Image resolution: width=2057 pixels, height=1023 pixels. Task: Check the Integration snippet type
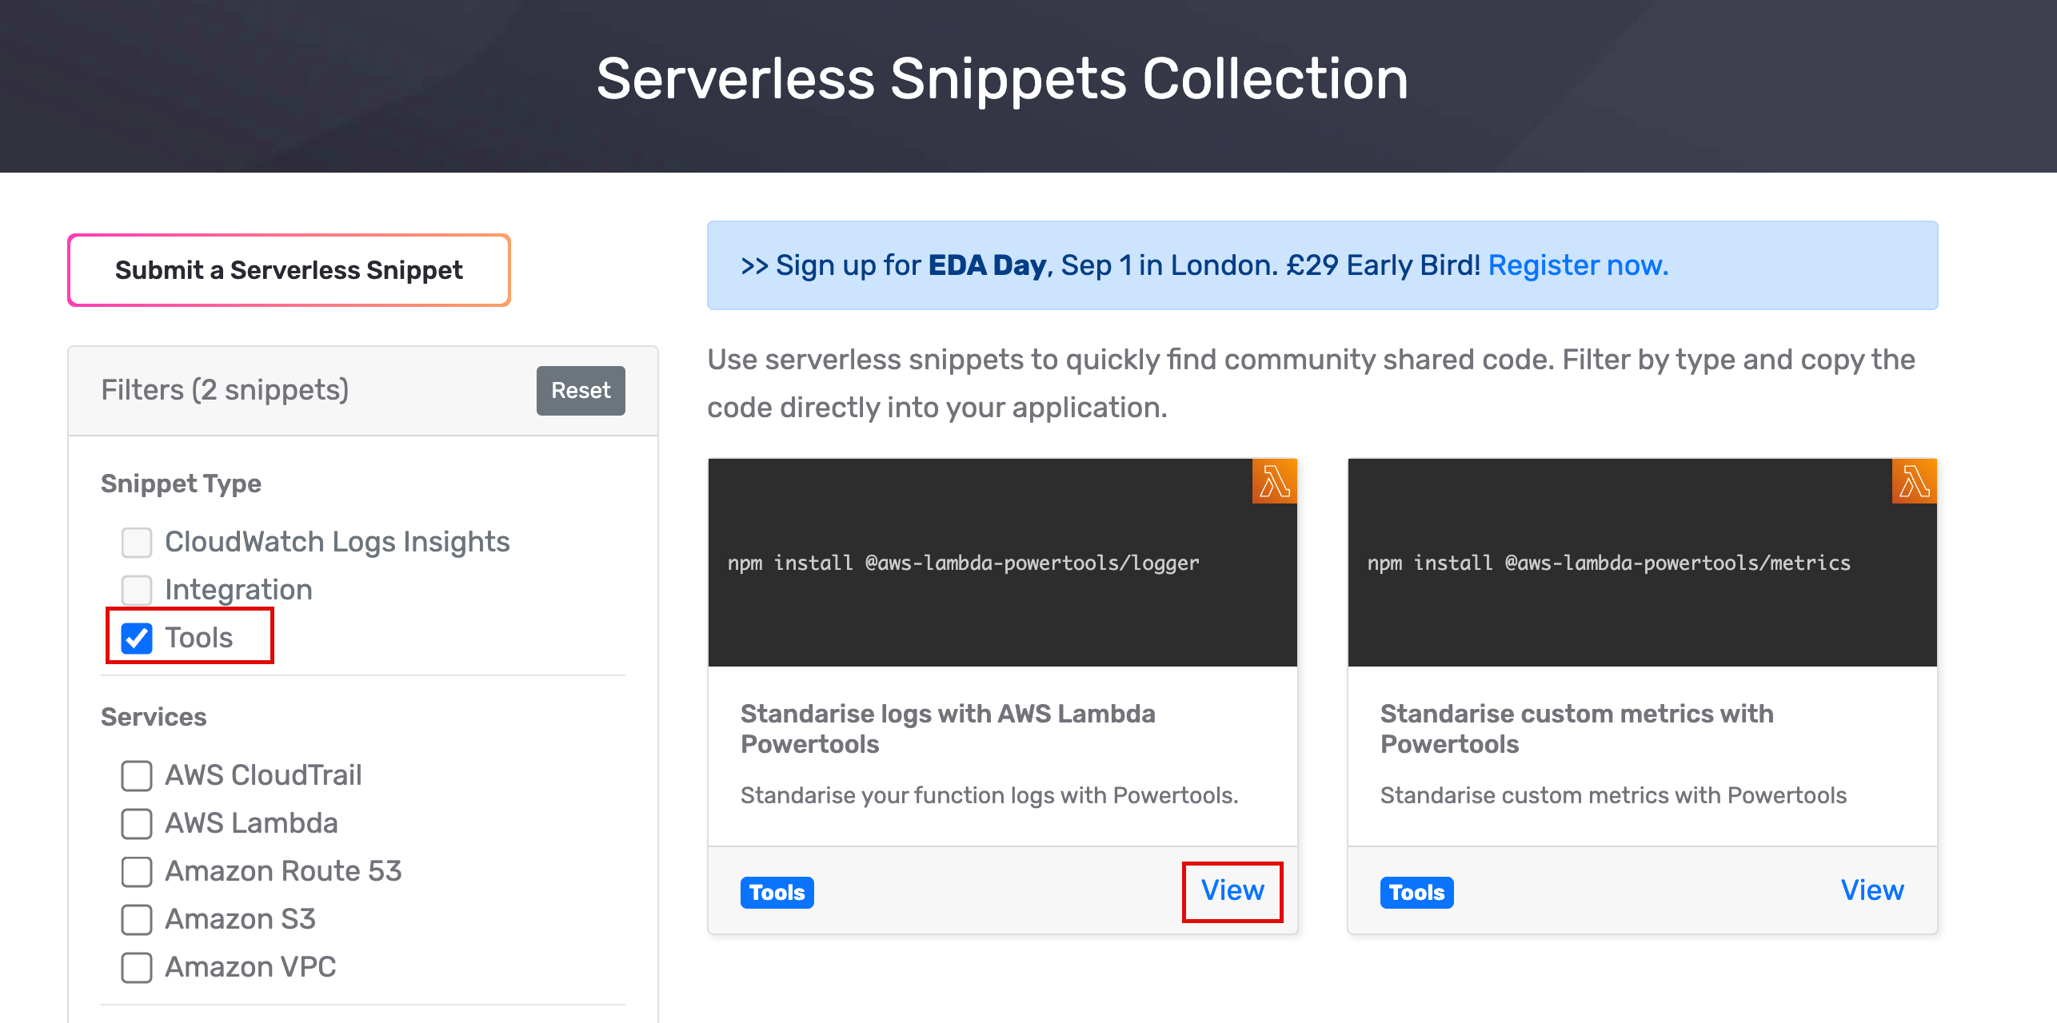click(x=137, y=590)
